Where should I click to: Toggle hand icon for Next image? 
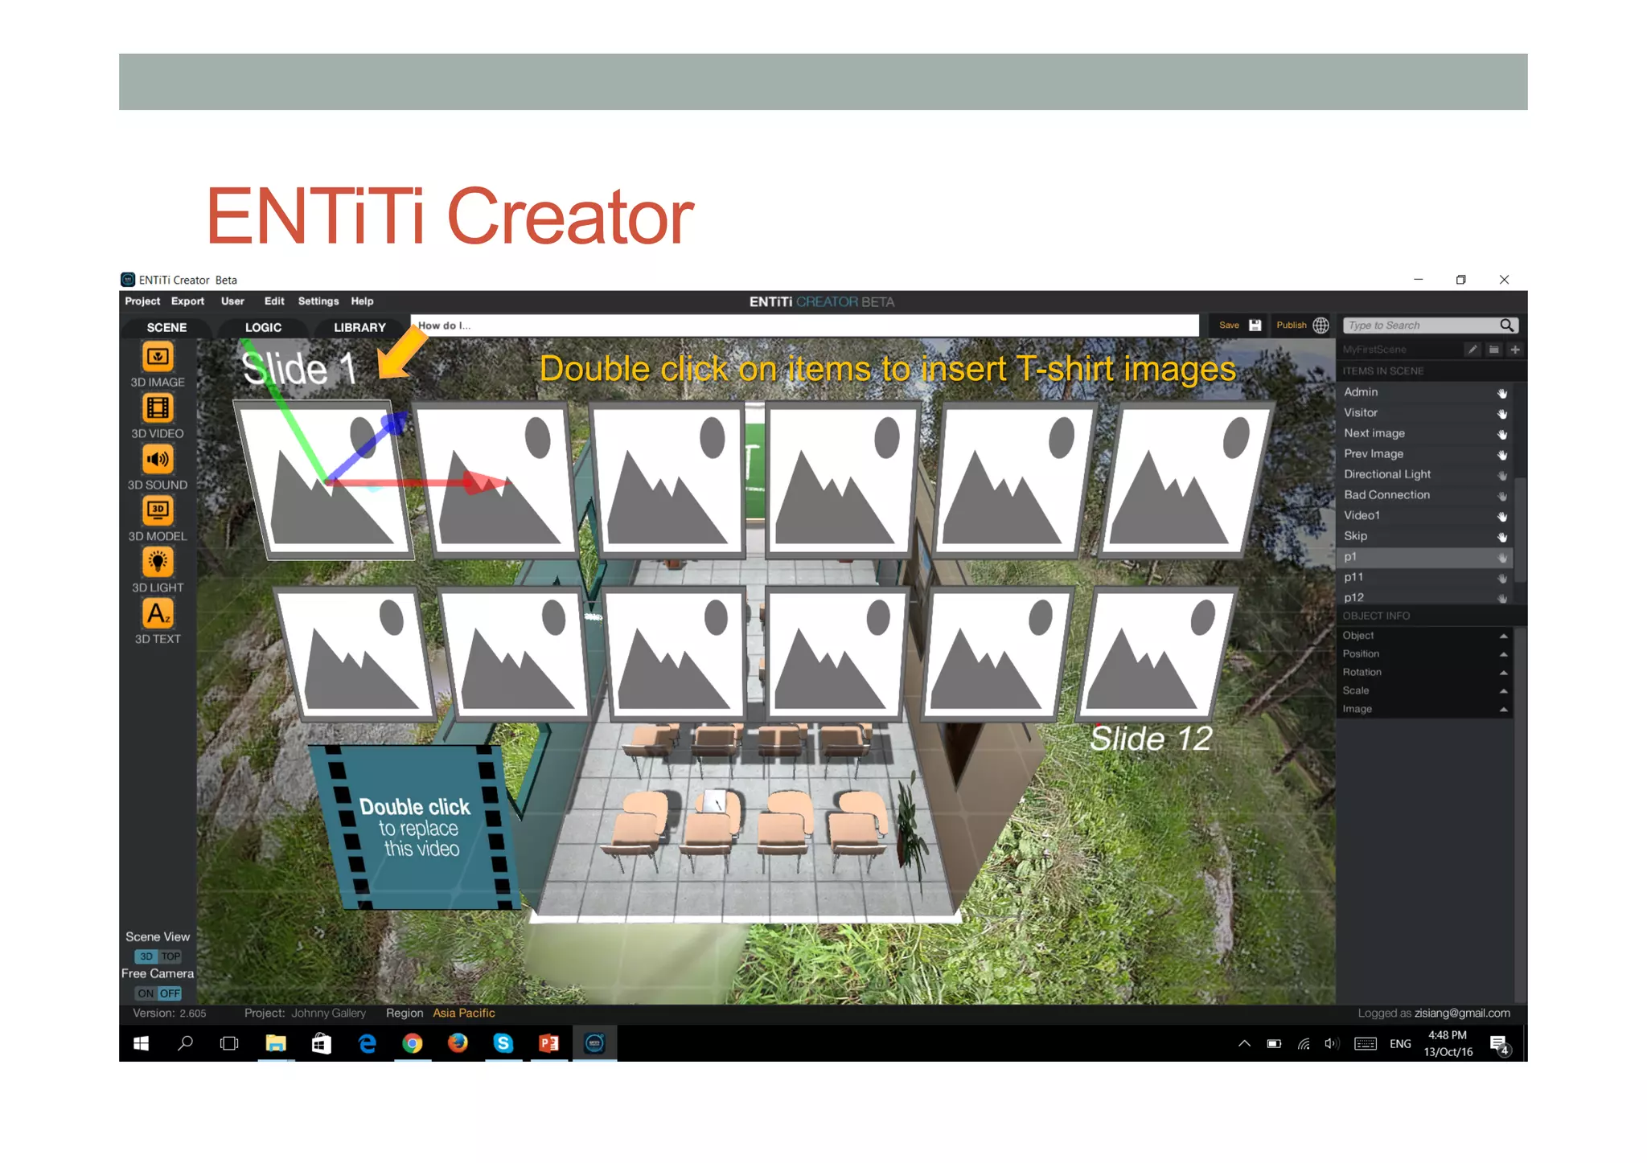(x=1501, y=434)
